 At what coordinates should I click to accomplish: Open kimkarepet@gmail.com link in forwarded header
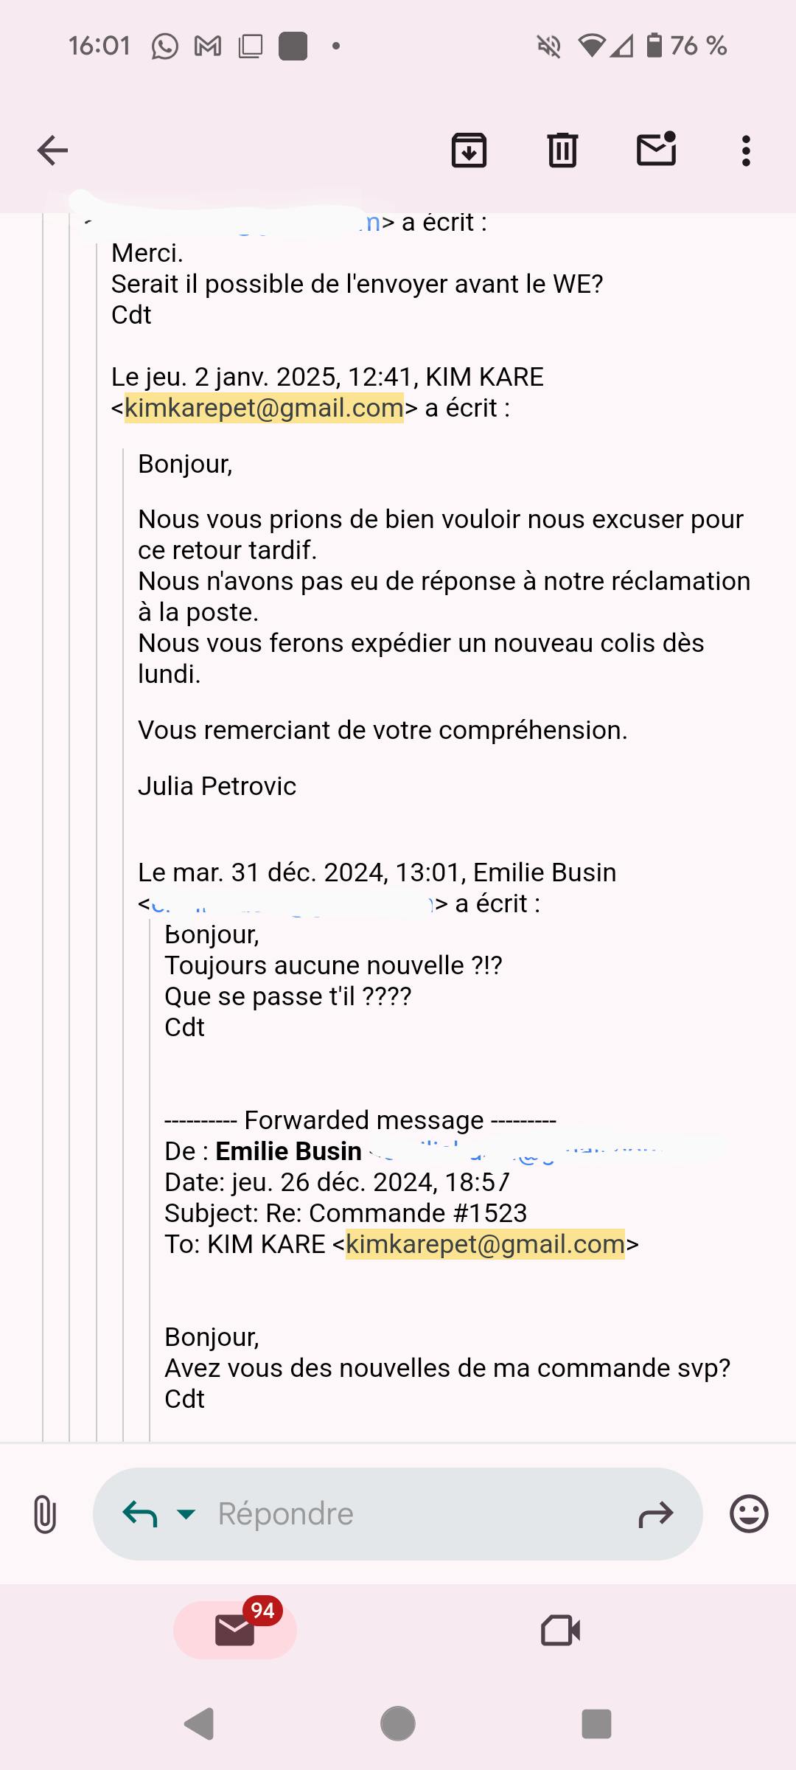[485, 1244]
